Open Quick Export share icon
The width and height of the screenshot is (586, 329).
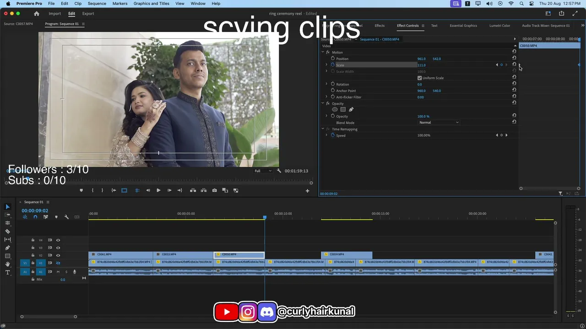click(561, 14)
